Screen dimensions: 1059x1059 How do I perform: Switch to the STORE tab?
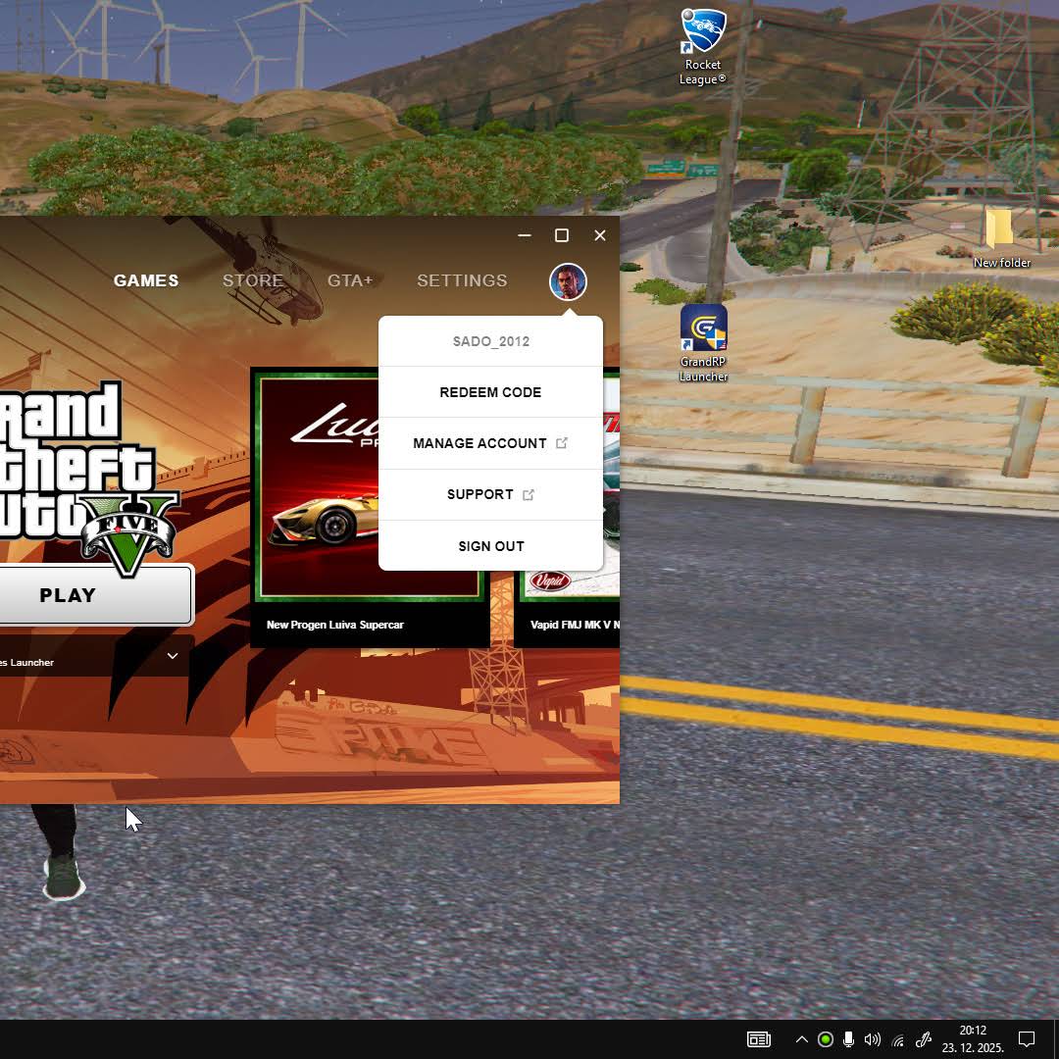tap(253, 280)
